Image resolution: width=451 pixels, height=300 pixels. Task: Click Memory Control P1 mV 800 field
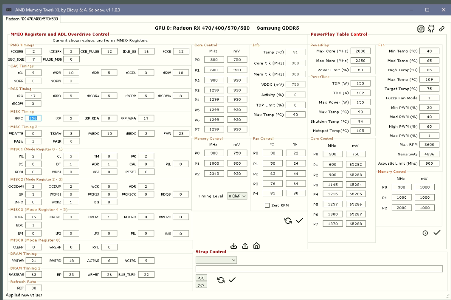tap(237, 163)
